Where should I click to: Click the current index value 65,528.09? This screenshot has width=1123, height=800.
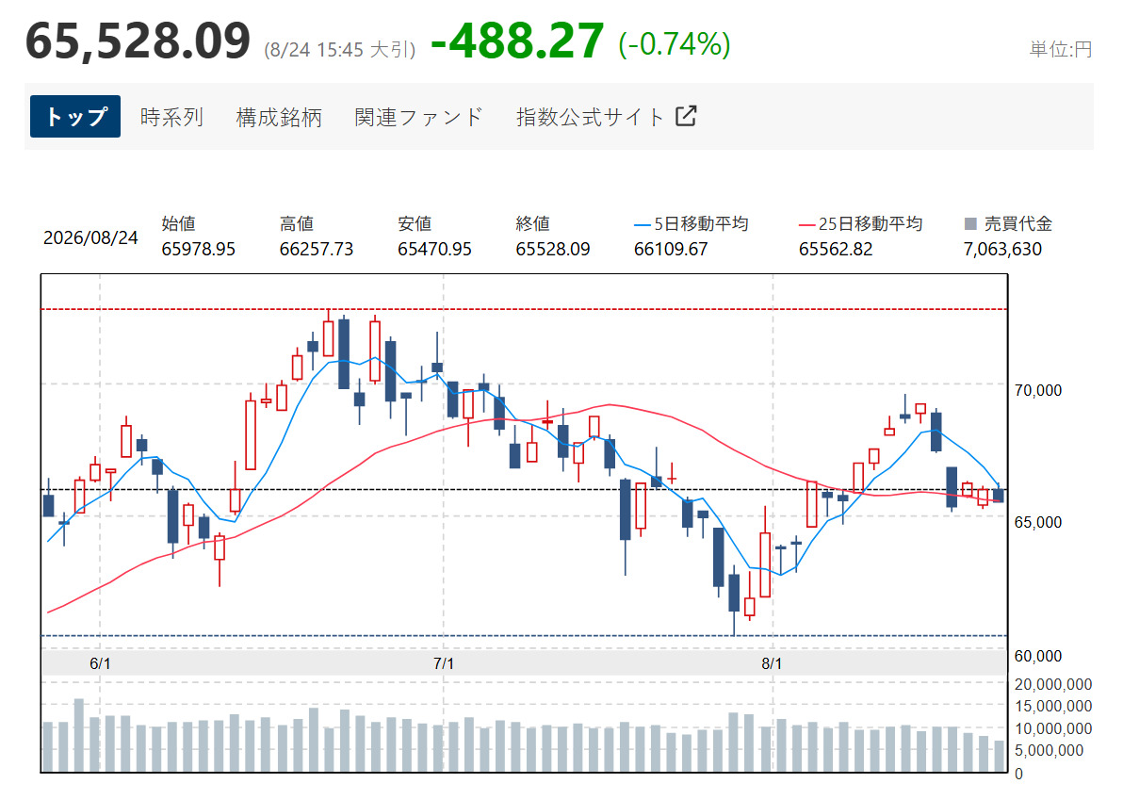pyautogui.click(x=138, y=41)
